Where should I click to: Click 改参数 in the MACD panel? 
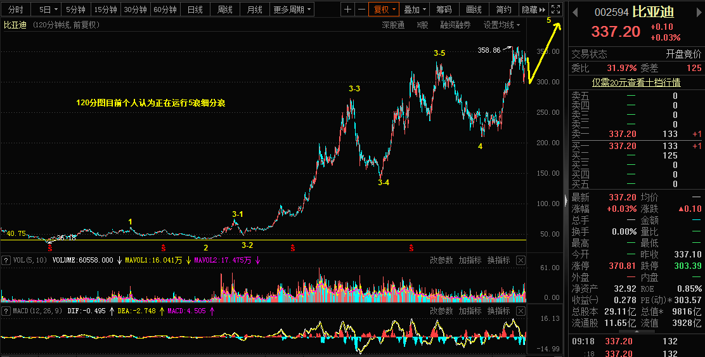pos(441,311)
